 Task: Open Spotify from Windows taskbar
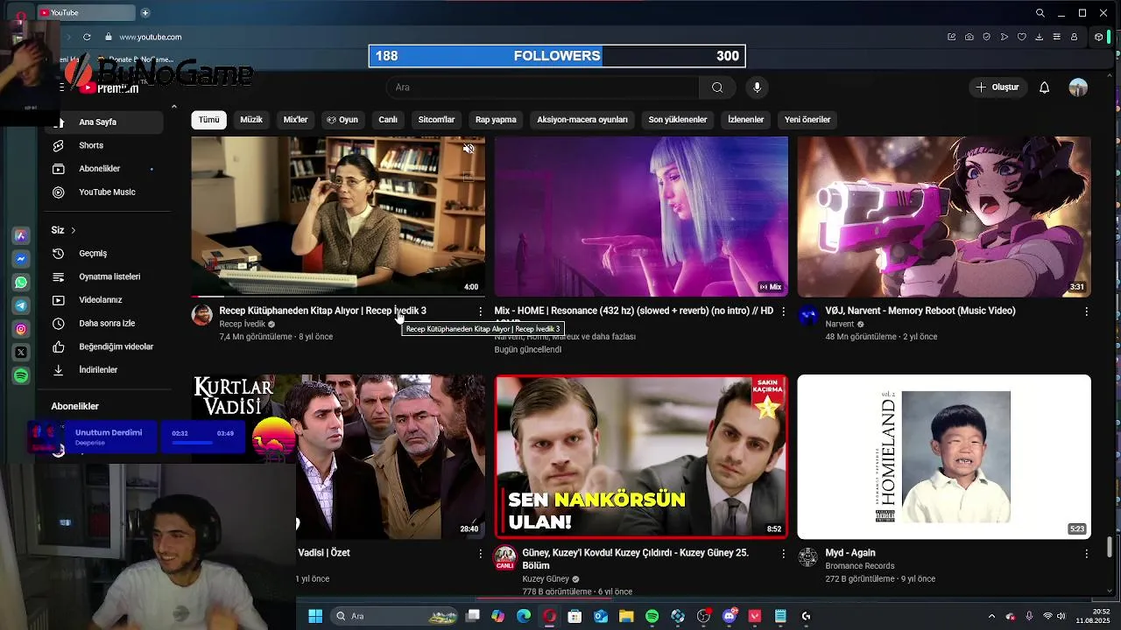pyautogui.click(x=652, y=616)
